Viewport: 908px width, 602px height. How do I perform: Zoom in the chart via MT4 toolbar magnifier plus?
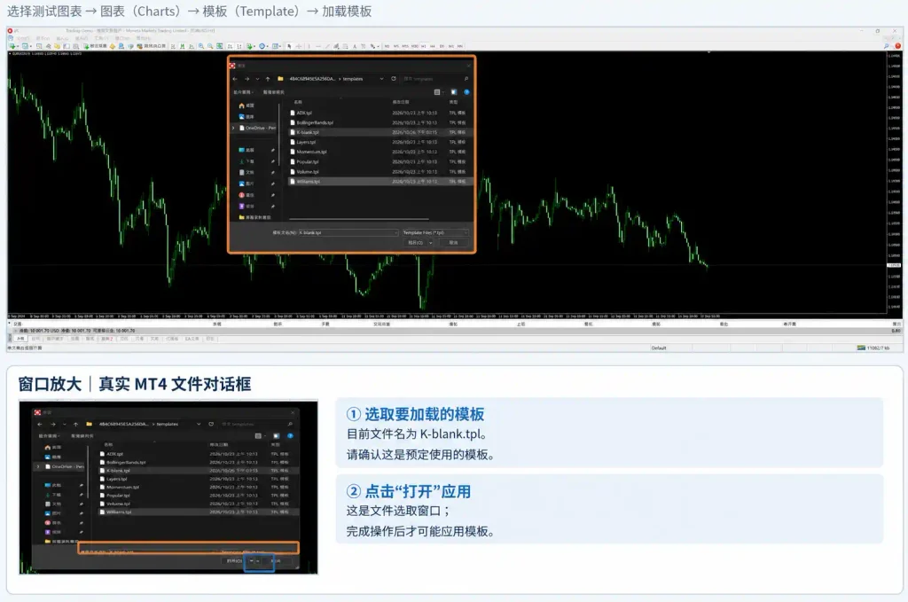201,46
